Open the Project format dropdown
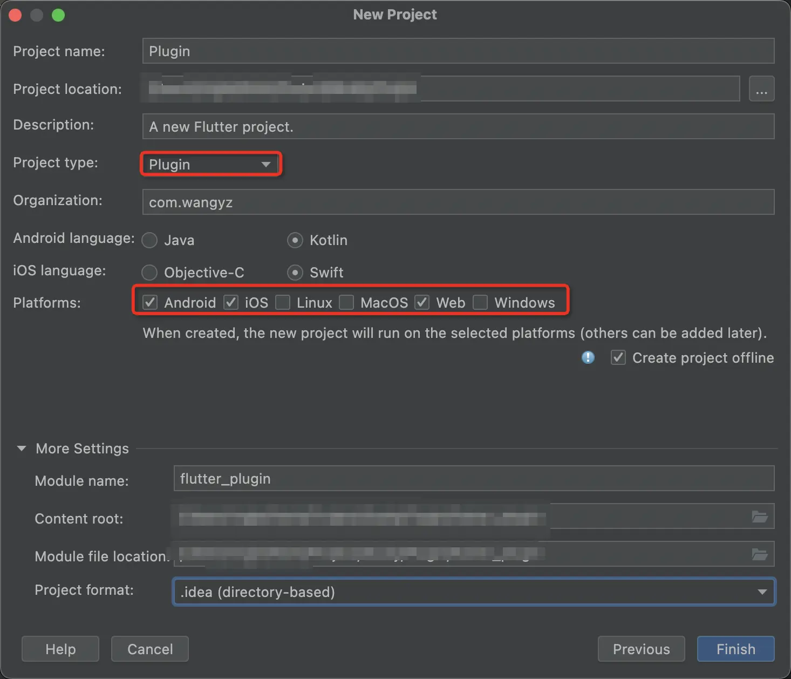This screenshot has height=679, width=791. click(474, 592)
